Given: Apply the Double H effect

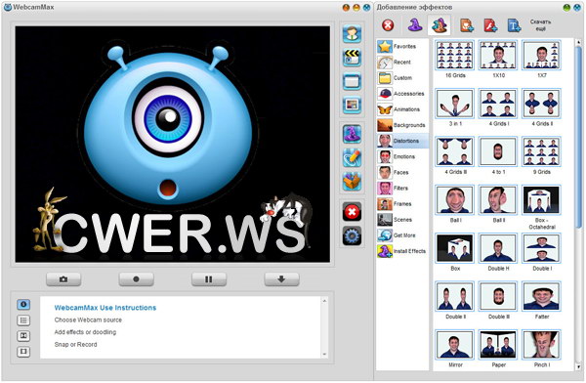Looking at the screenshot, I should pos(498,248).
